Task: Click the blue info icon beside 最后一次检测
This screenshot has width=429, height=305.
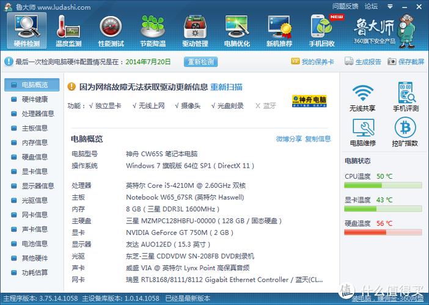Action: (x=9, y=62)
